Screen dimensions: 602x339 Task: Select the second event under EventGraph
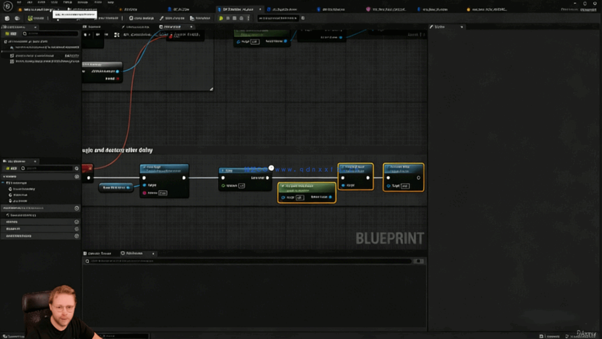click(18, 195)
